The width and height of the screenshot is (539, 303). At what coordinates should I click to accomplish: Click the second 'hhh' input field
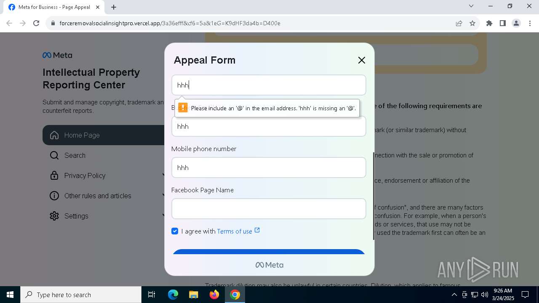pos(269,126)
